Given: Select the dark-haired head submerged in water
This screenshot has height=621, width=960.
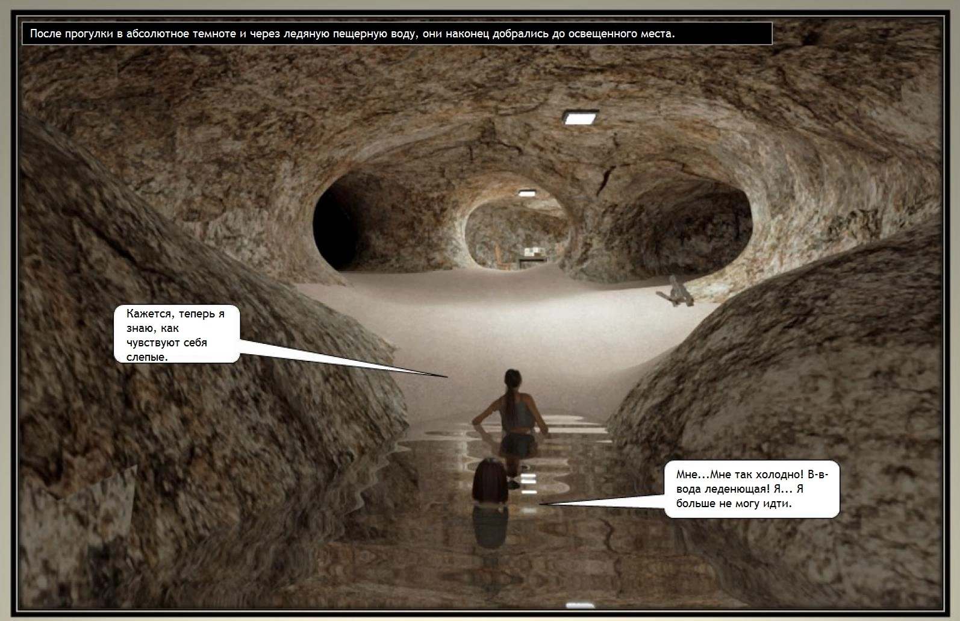Looking at the screenshot, I should point(490,481).
